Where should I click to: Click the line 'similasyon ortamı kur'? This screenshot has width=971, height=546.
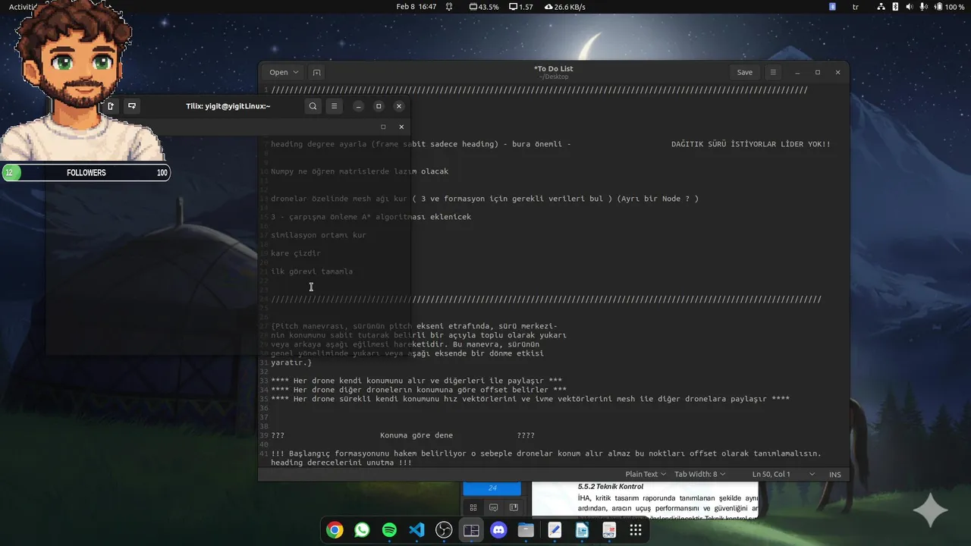319,235
